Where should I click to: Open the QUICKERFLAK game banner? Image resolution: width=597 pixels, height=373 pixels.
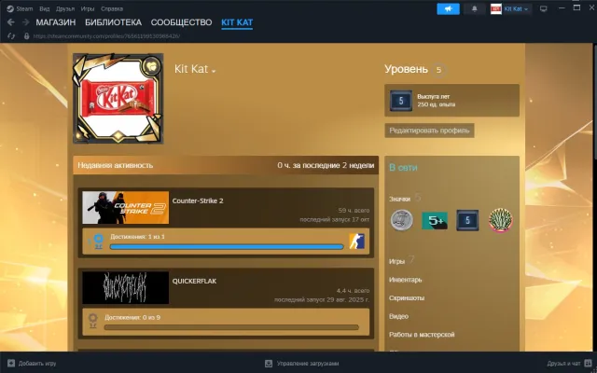pos(126,288)
